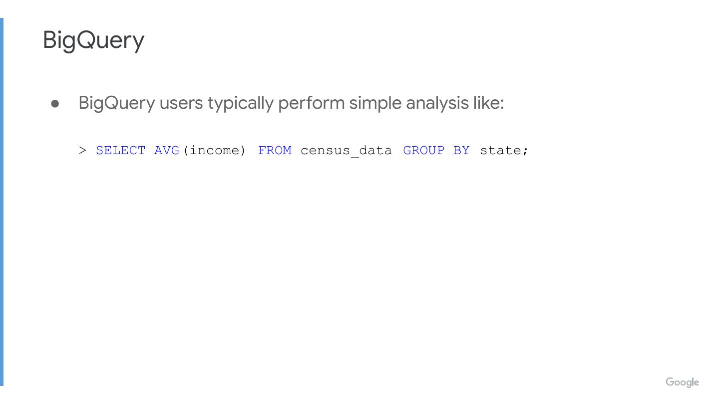Click the AVG function name

pos(167,150)
